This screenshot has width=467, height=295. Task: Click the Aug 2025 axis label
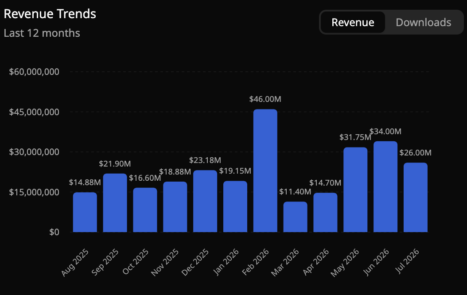coord(75,263)
